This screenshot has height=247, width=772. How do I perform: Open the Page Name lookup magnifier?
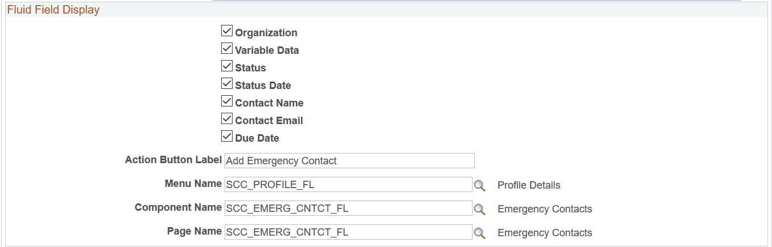point(480,233)
